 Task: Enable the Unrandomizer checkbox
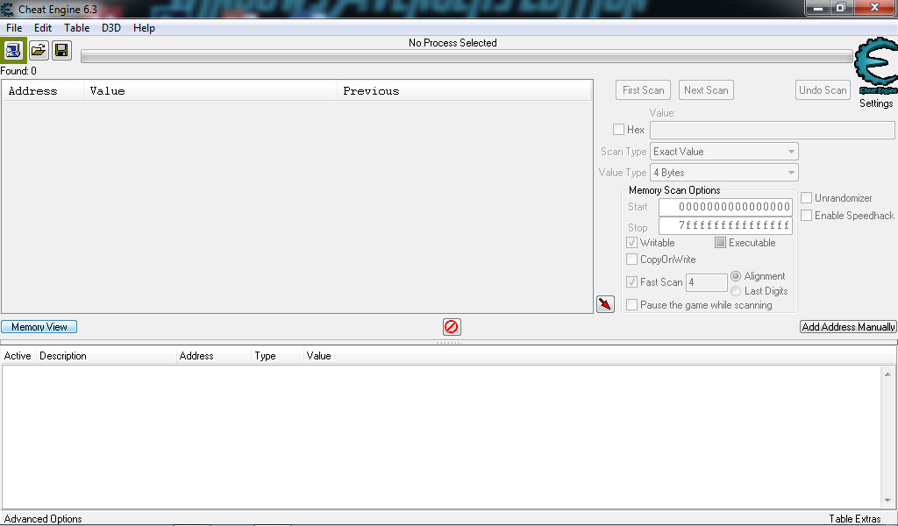(x=807, y=198)
